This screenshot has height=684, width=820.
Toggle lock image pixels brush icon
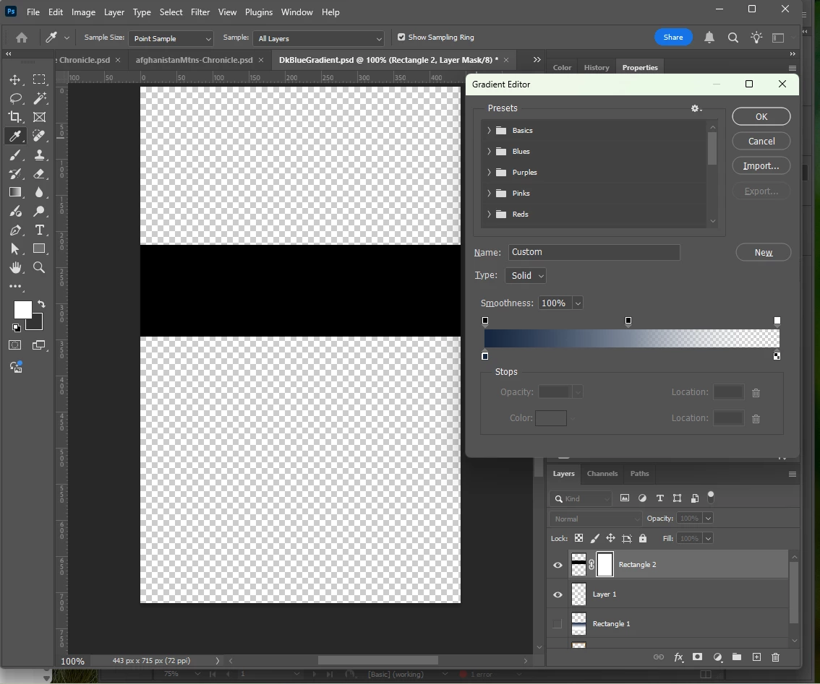tap(594, 538)
